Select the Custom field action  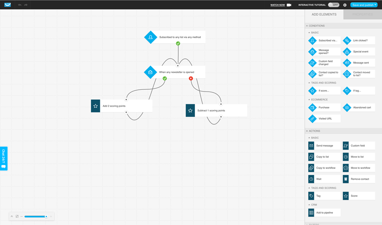click(359, 145)
